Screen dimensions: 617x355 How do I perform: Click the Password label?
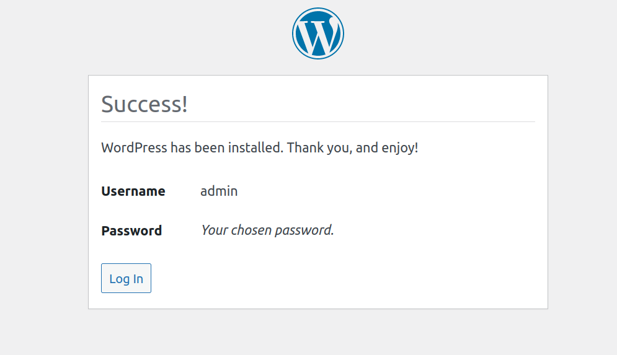pos(131,230)
